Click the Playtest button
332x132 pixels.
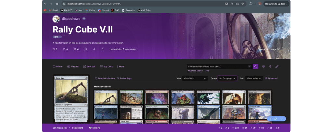point(73,66)
